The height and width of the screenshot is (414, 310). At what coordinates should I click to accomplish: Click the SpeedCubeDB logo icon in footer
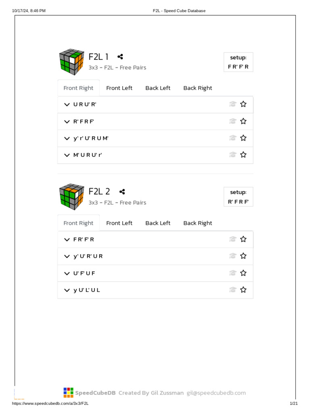click(68, 393)
